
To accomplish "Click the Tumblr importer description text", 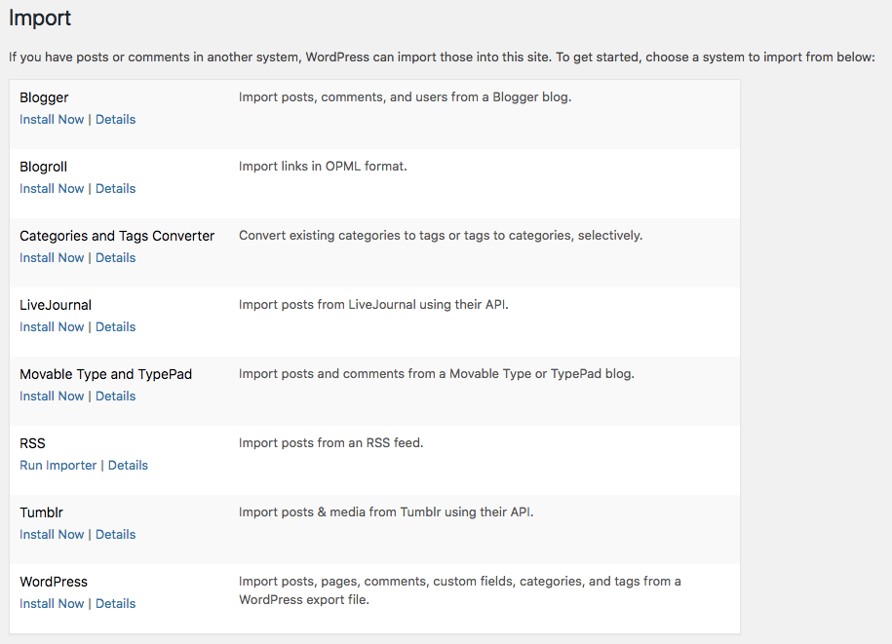I will click(386, 512).
